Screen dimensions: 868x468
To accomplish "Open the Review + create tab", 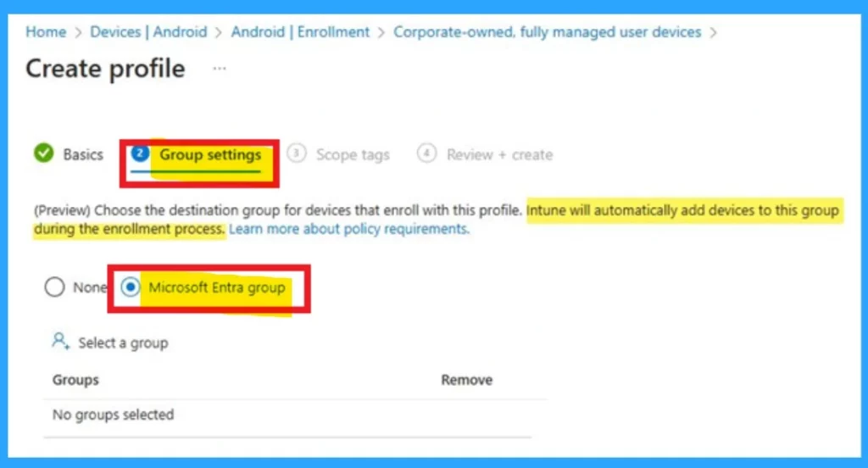I will pos(499,154).
